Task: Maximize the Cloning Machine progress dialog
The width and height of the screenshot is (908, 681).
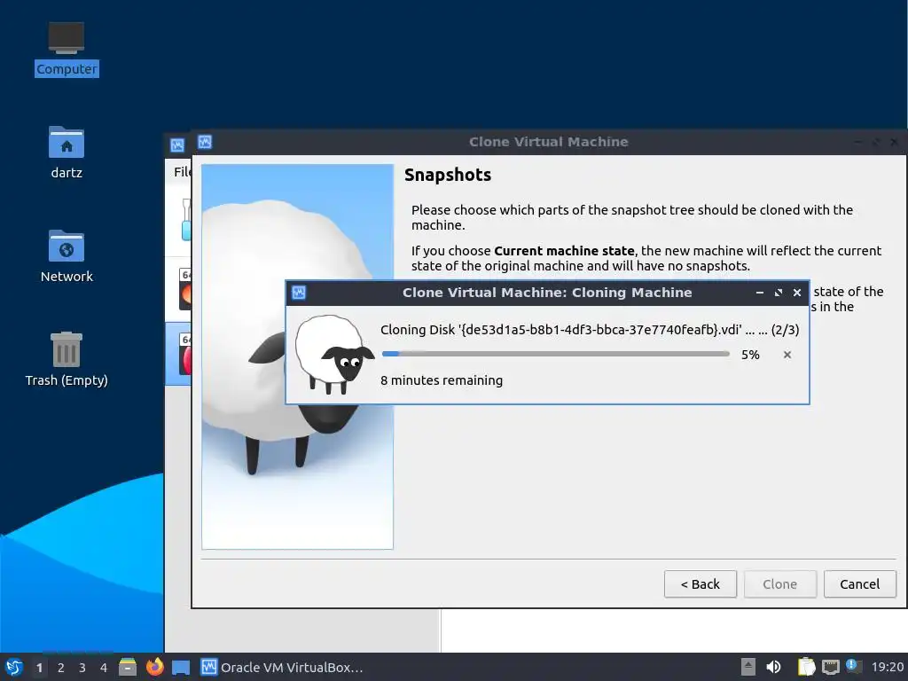Action: tap(779, 293)
